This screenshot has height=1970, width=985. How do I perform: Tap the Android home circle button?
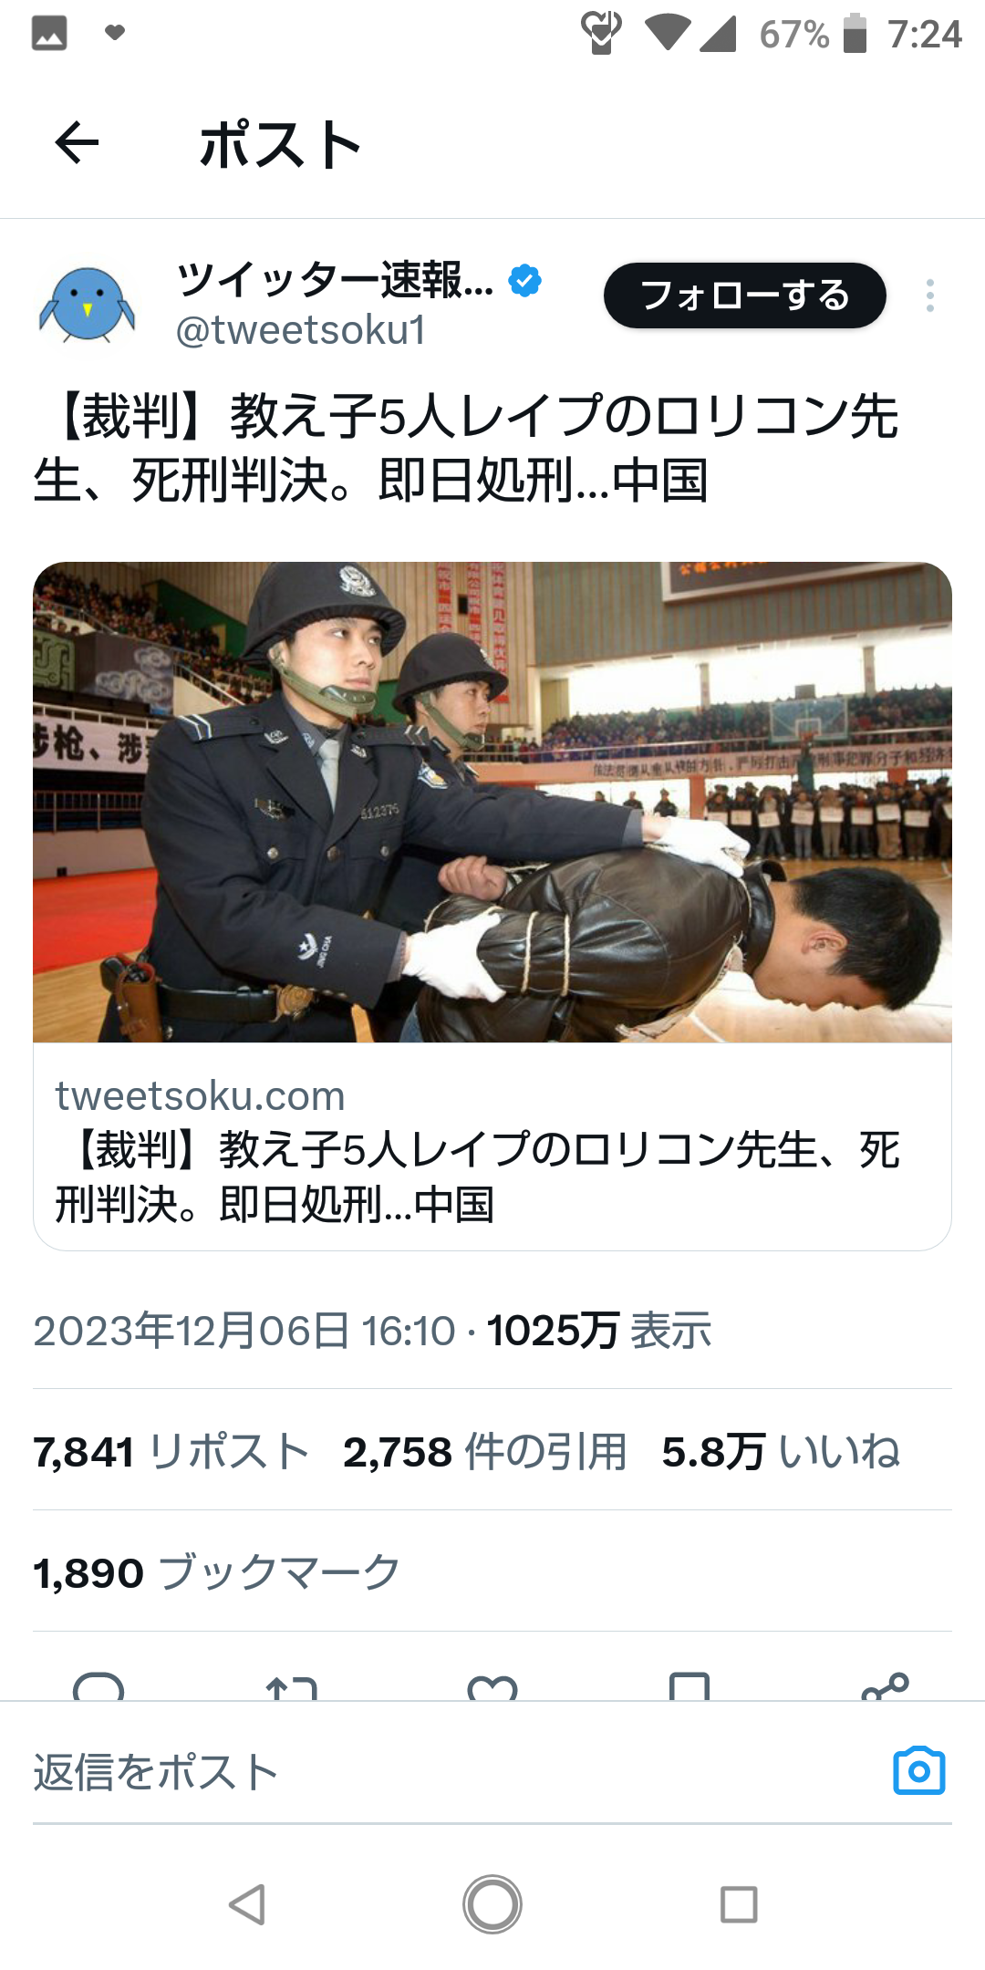[493, 1904]
